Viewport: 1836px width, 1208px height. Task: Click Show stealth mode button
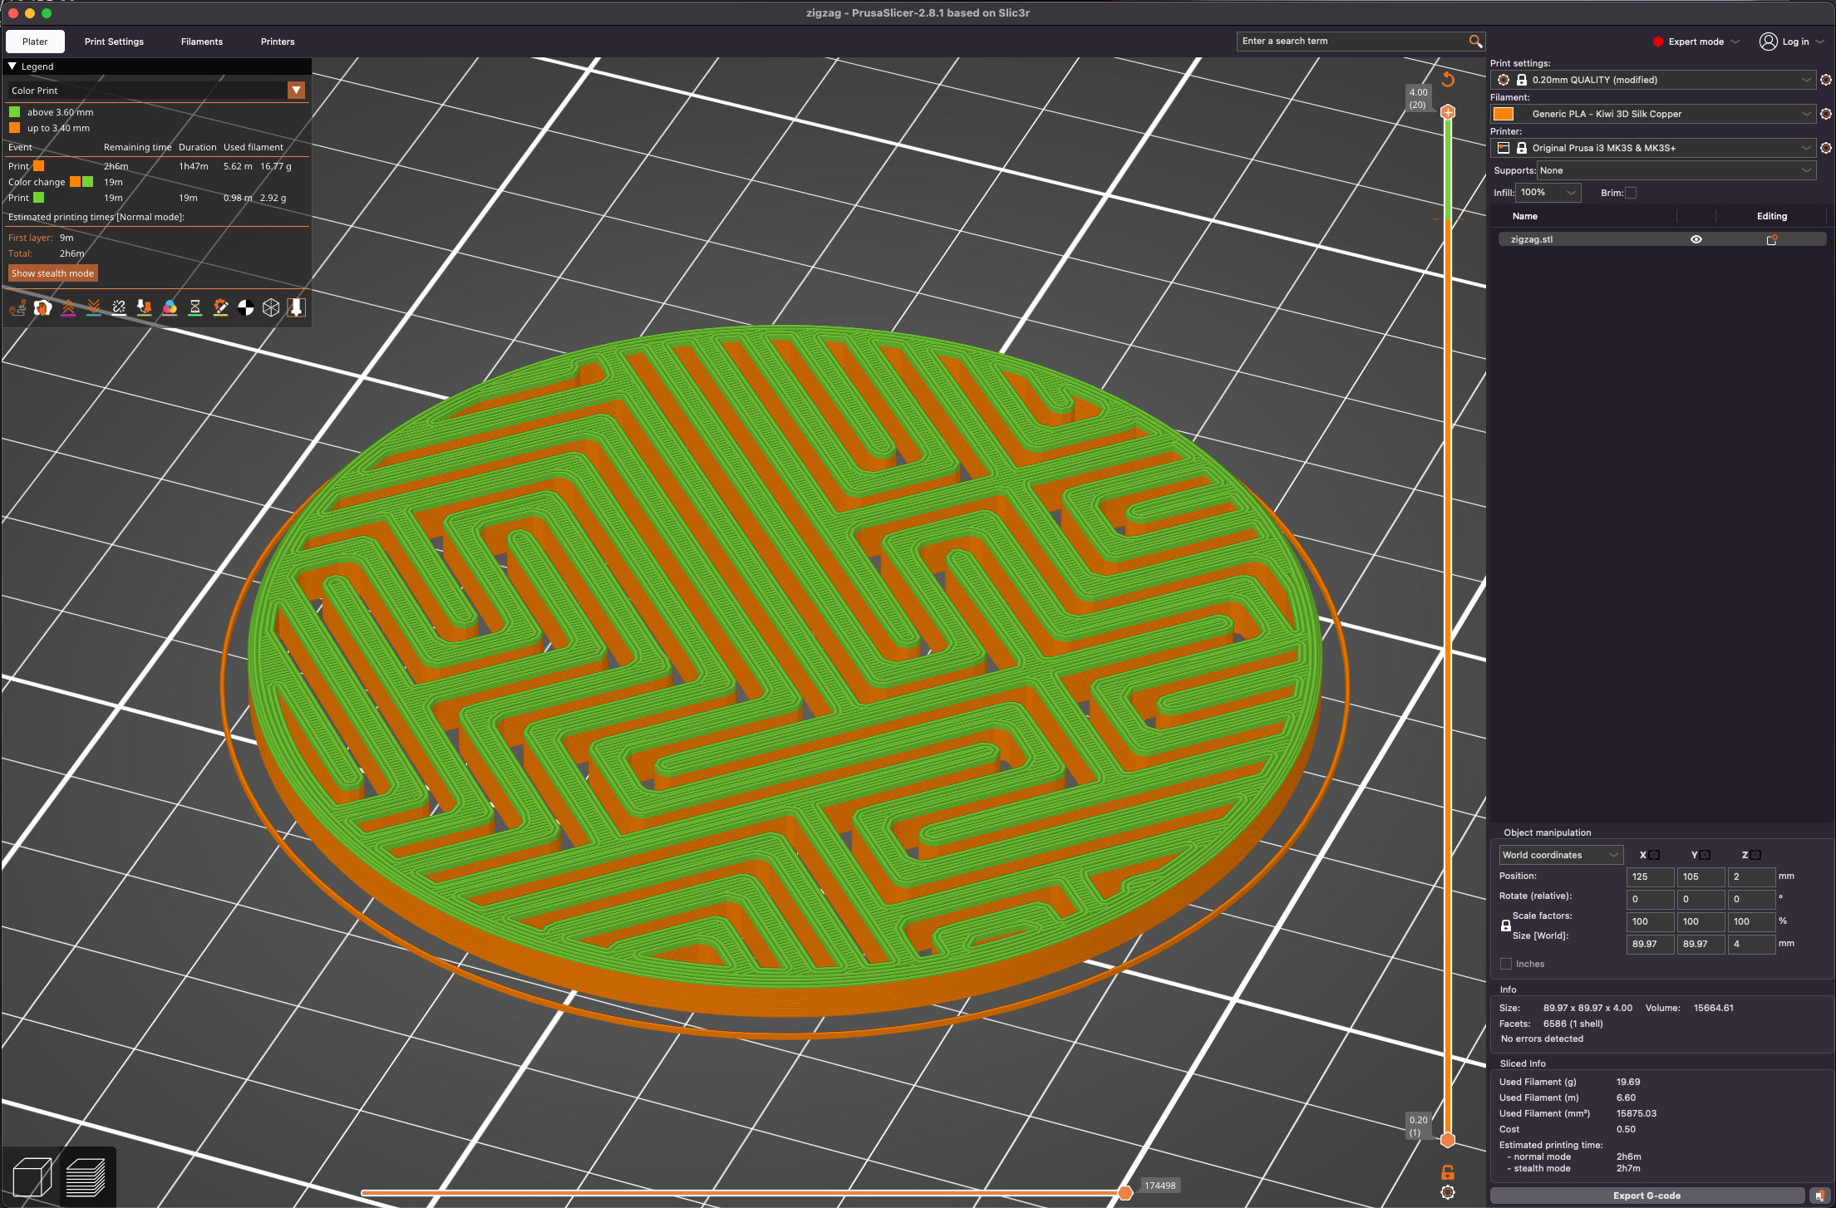pos(53,273)
